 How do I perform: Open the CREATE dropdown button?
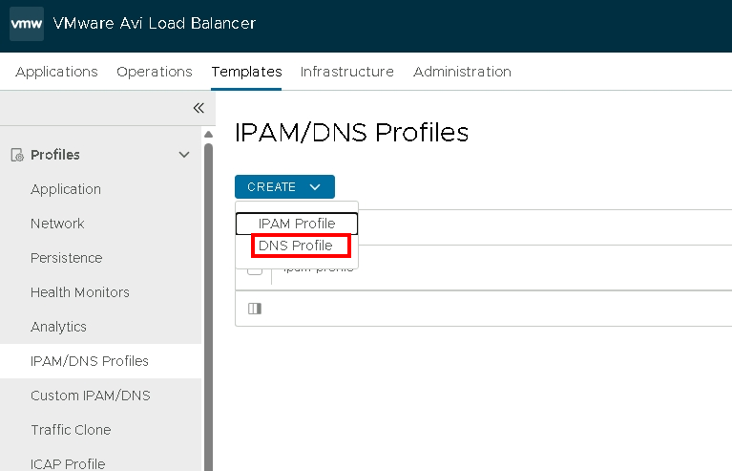click(284, 187)
